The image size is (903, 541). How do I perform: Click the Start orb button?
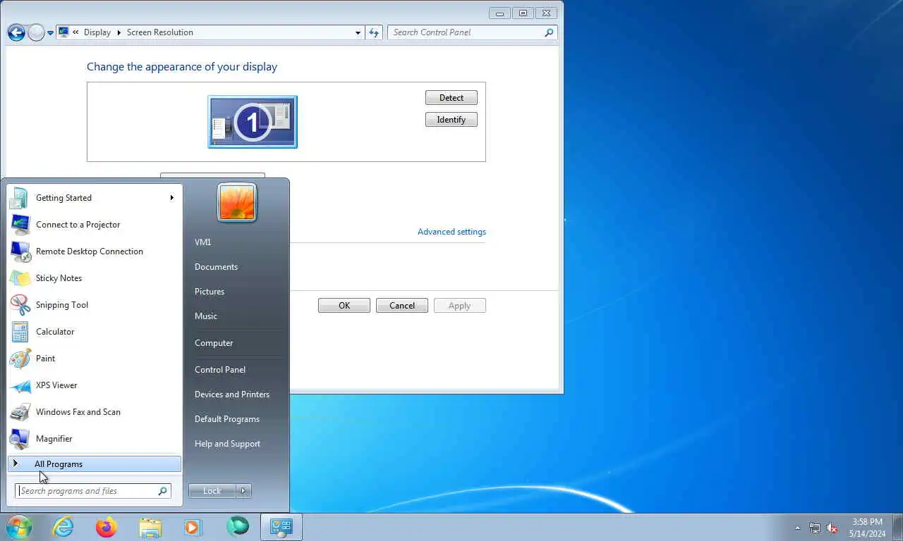(x=19, y=527)
